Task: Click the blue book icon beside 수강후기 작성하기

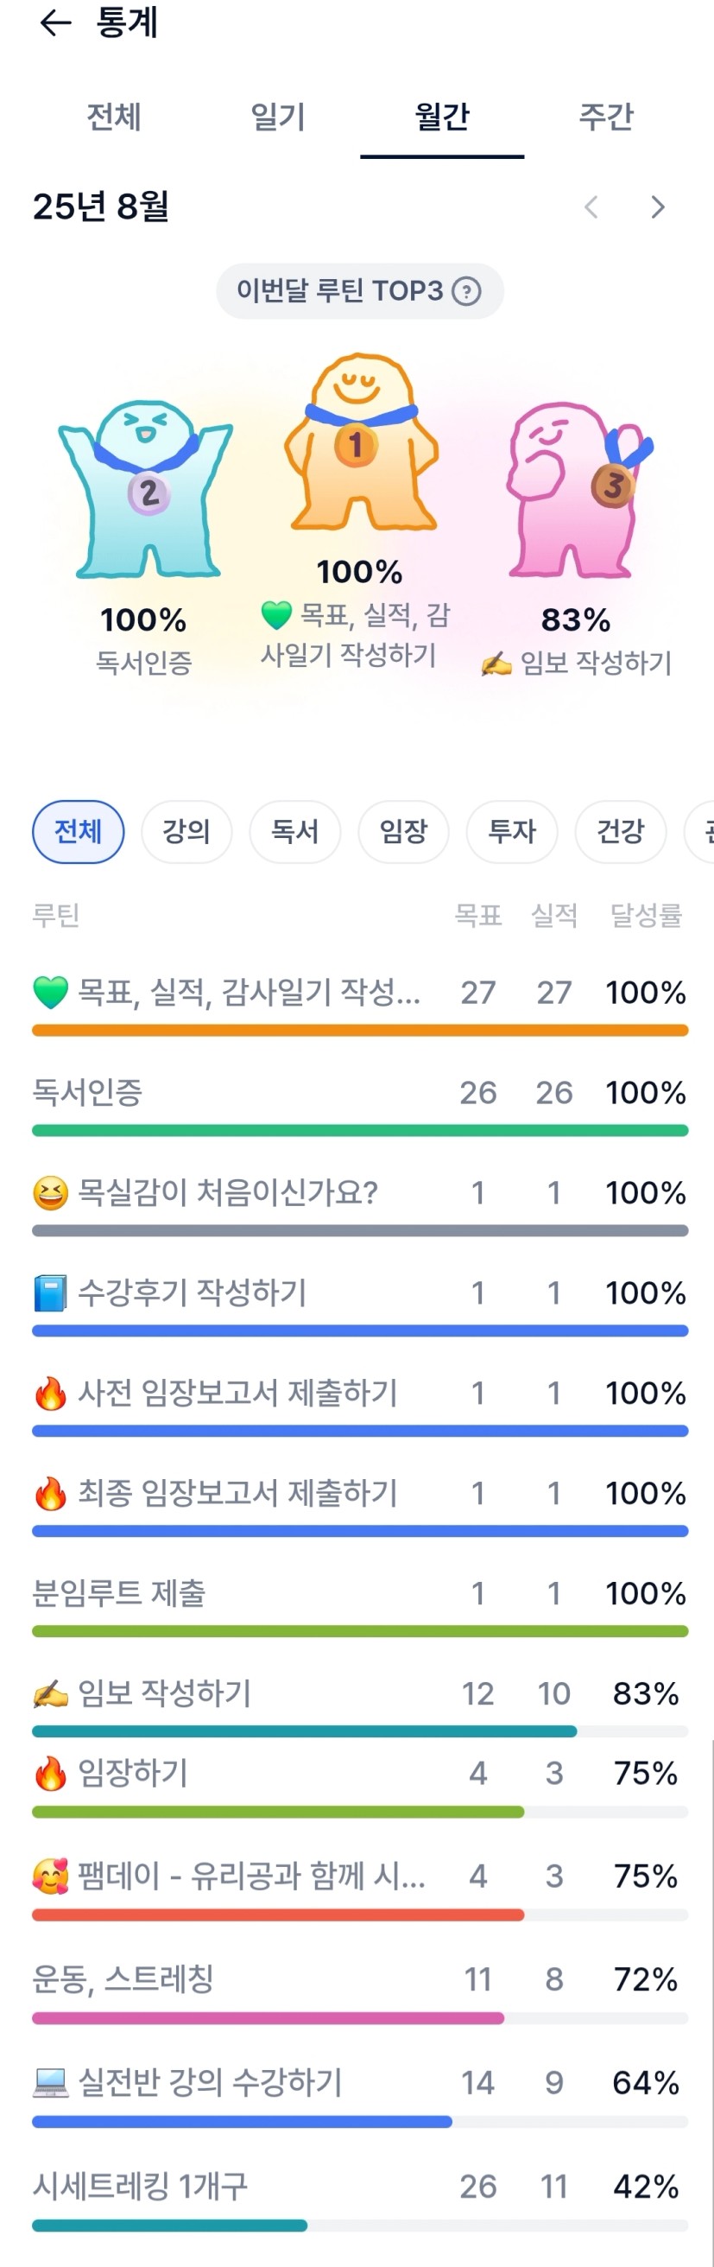Action: pyautogui.click(x=50, y=1292)
